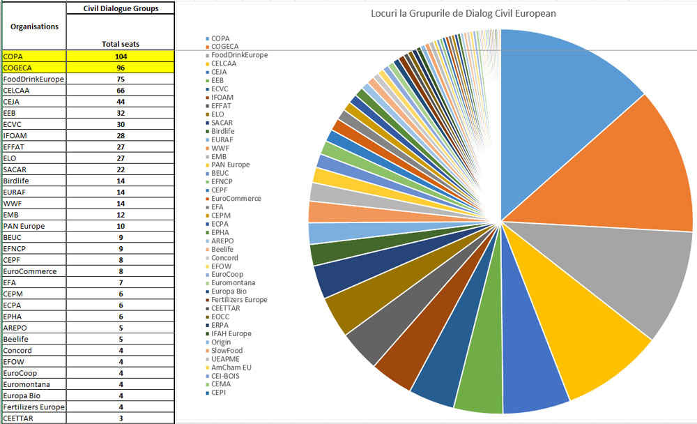The width and height of the screenshot is (697, 424).
Task: Select the EEB cell in the table
Action: (34, 113)
